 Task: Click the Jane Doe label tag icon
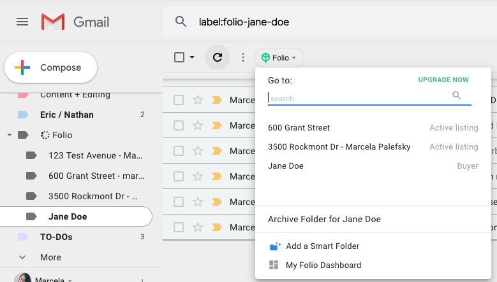(31, 216)
